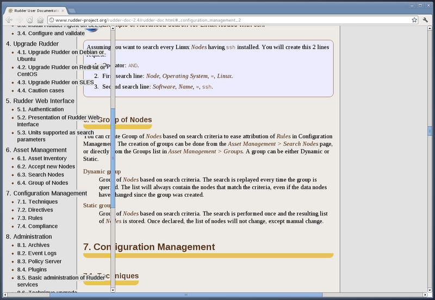Click 'Software, Name, =, ssh' search line

[x=183, y=87]
